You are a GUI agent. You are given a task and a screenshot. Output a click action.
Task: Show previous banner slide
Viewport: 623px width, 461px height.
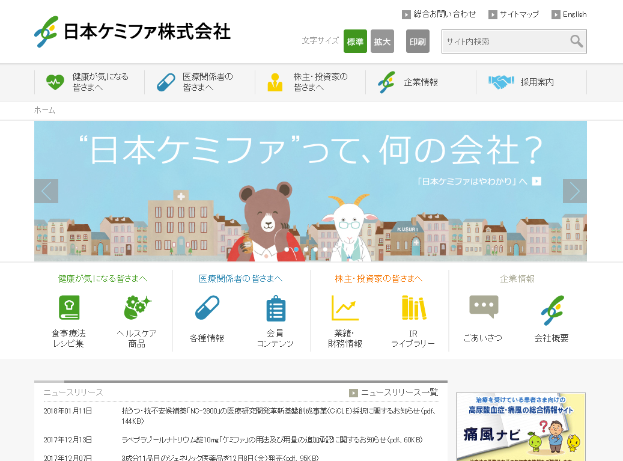[x=46, y=191]
